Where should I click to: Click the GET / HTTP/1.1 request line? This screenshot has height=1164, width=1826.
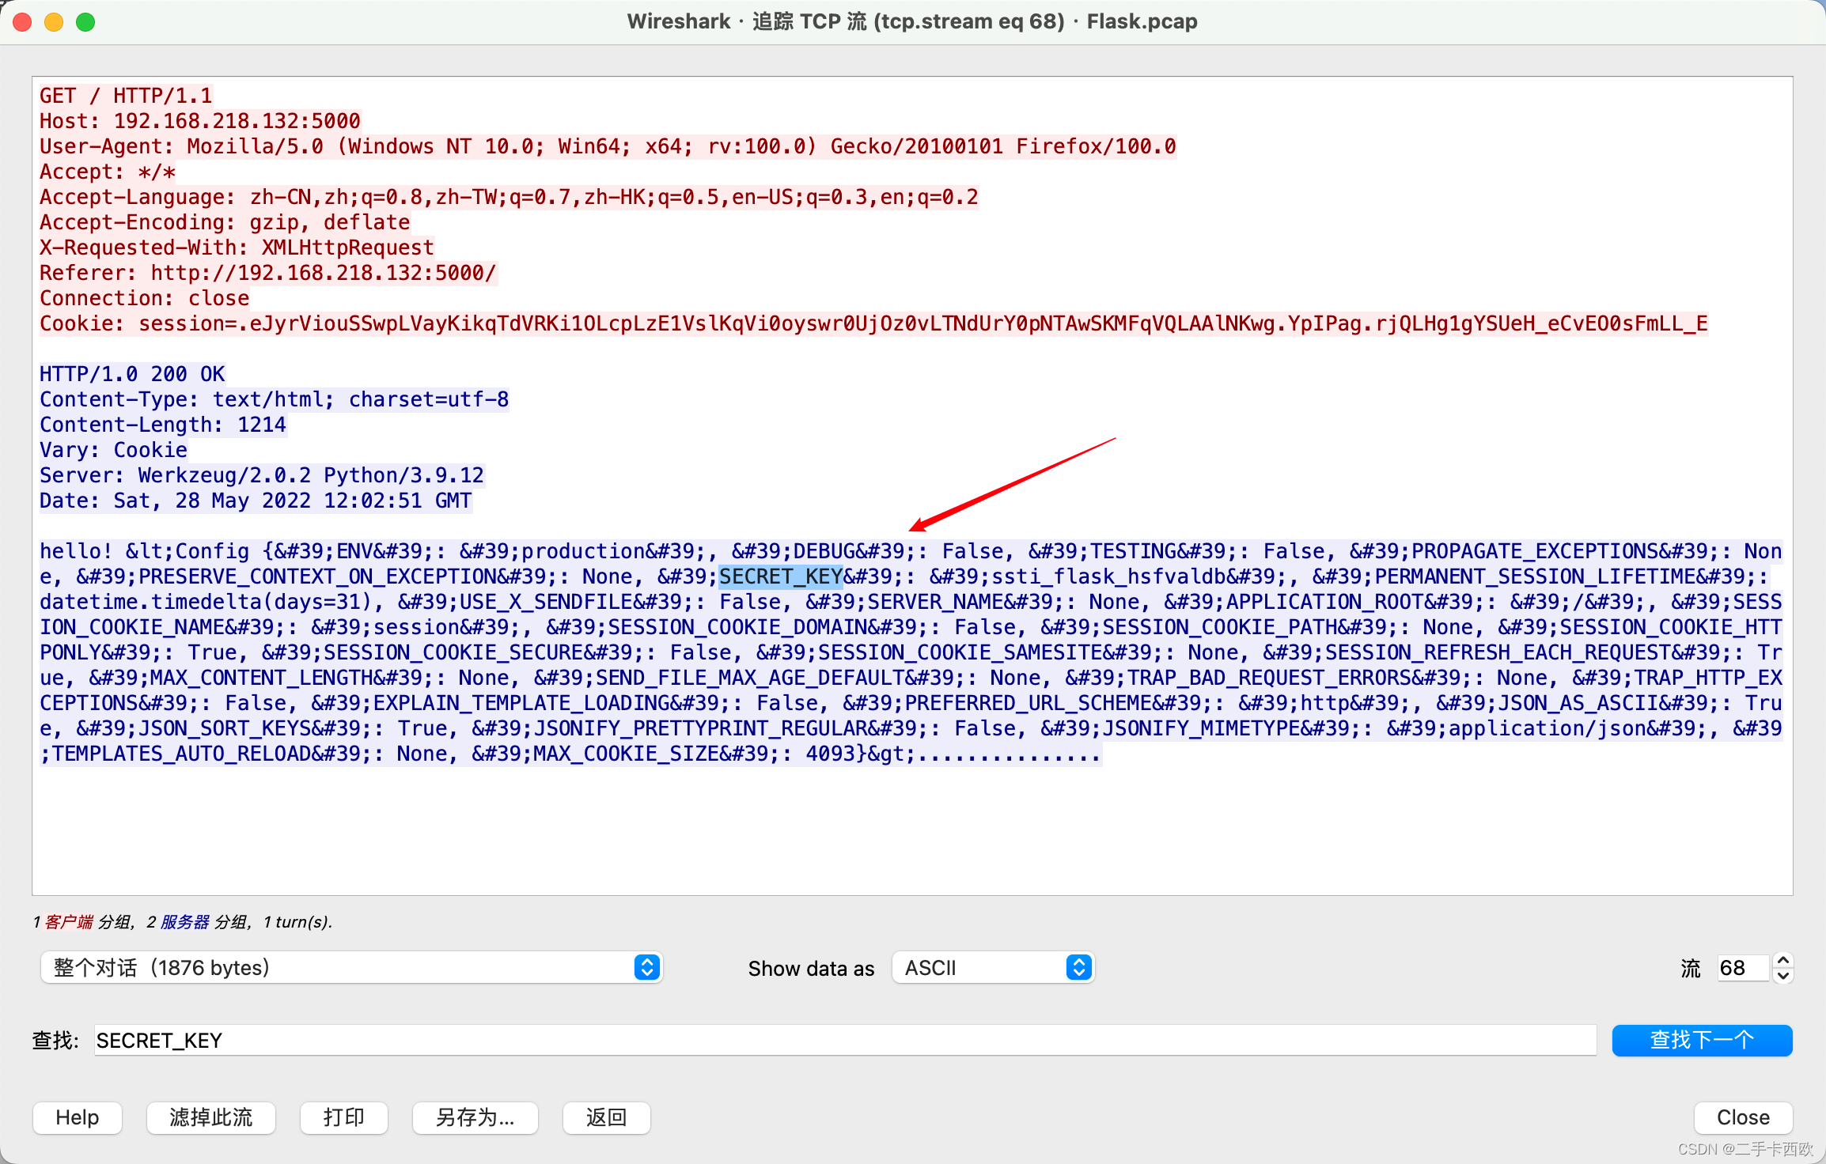[x=126, y=96]
